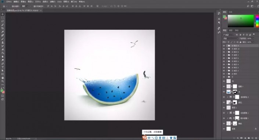Select the Magic Wand tool
The width and height of the screenshot is (259, 140).
(x=3, y=25)
